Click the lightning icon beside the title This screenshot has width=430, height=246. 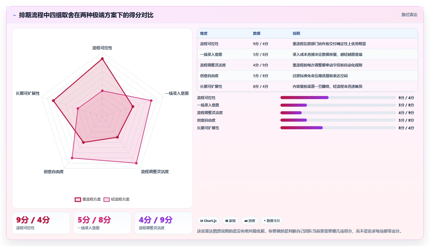pos(15,15)
